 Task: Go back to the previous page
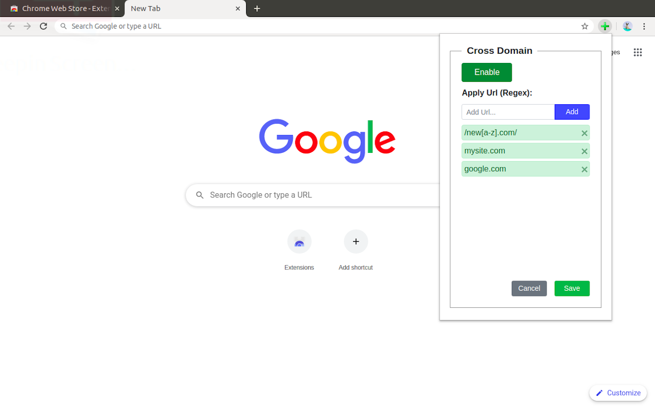(11, 26)
